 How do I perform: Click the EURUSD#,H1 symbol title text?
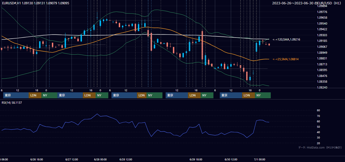pyautogui.click(x=11, y=3)
